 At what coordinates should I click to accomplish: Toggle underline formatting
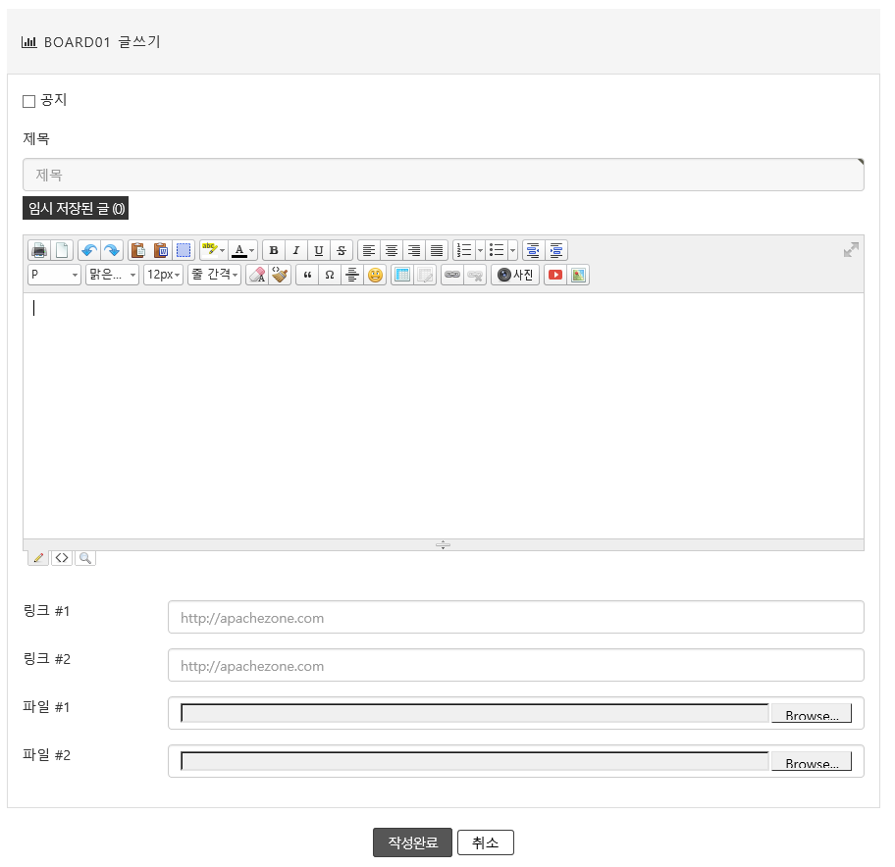(319, 250)
